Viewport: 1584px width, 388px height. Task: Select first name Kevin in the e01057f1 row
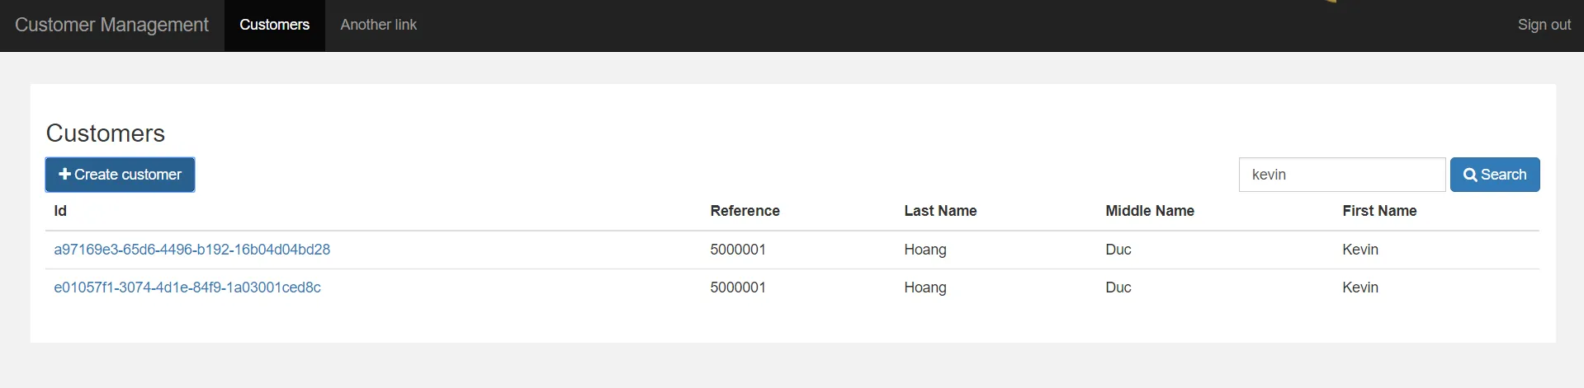tap(1359, 287)
